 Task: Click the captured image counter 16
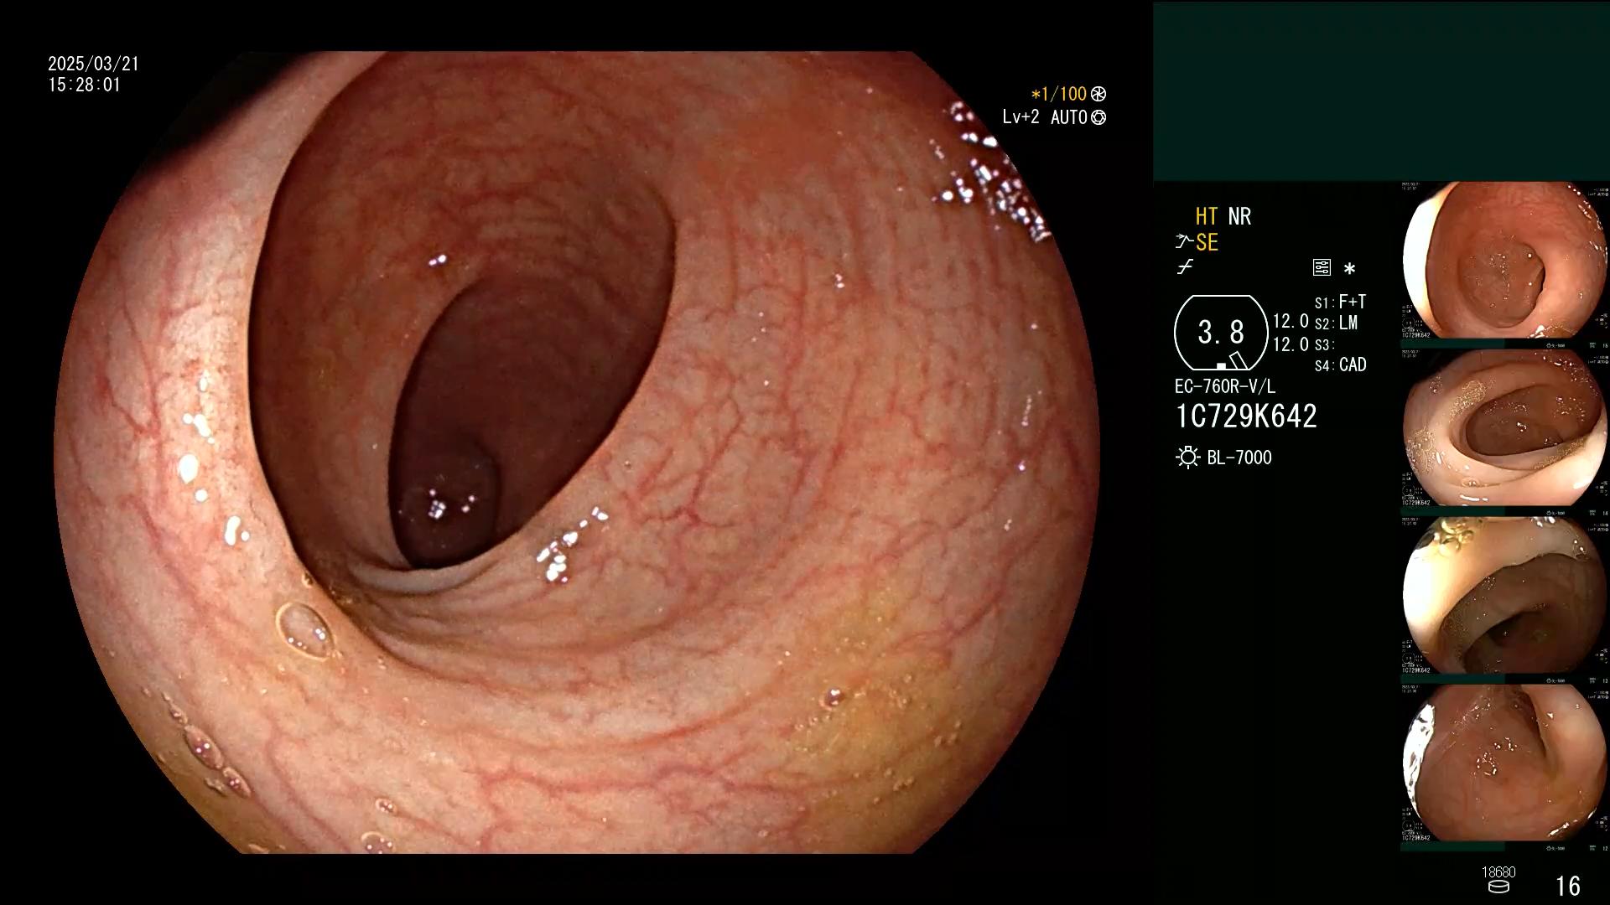(x=1568, y=886)
